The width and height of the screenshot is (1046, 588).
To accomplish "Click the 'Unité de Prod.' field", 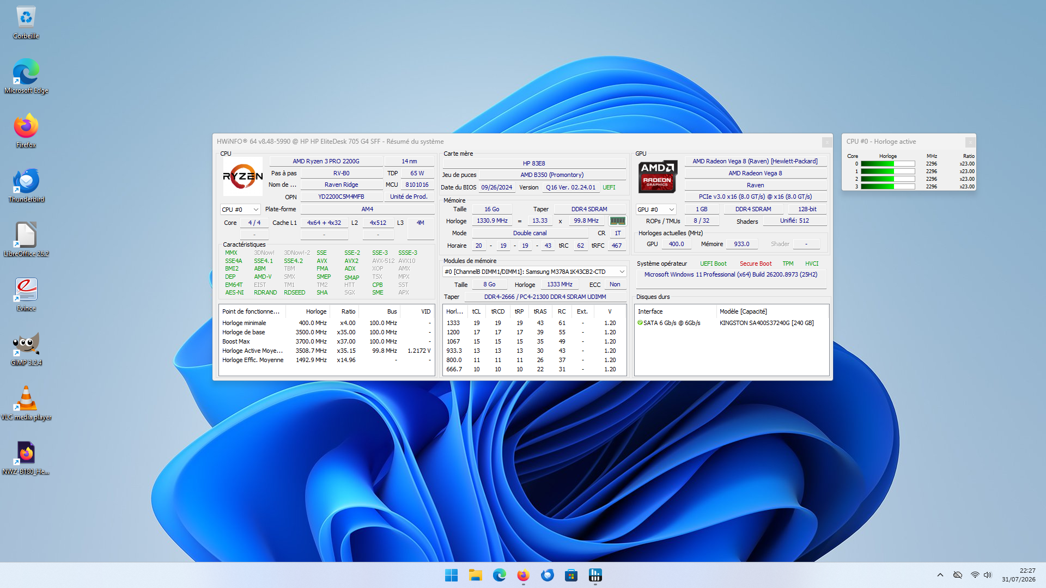I will [x=409, y=197].
